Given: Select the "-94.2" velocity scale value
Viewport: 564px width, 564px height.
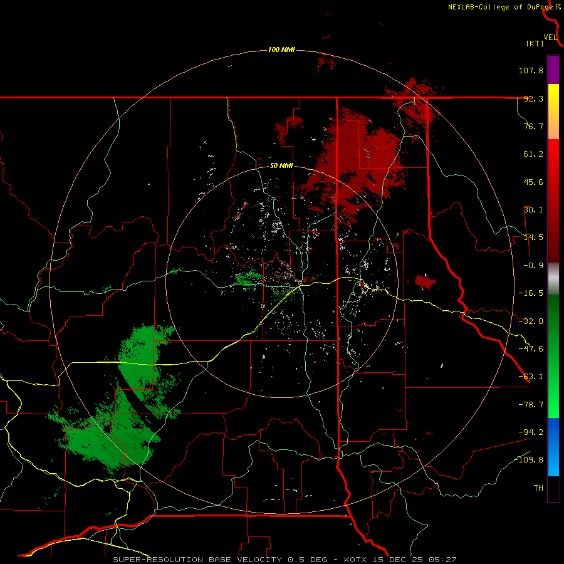Looking at the screenshot, I should (x=531, y=432).
